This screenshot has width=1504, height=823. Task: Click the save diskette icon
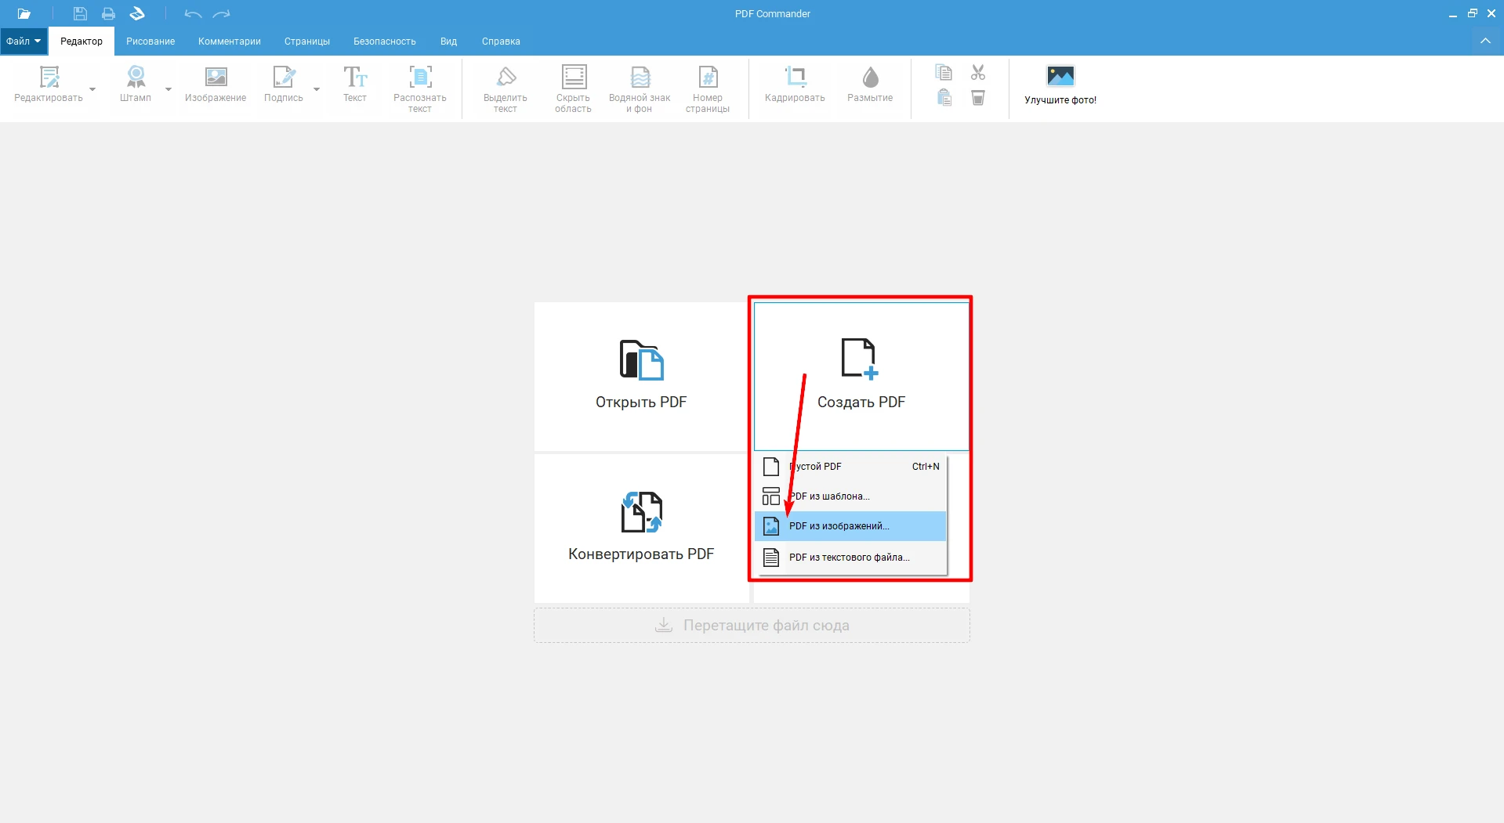tap(80, 13)
